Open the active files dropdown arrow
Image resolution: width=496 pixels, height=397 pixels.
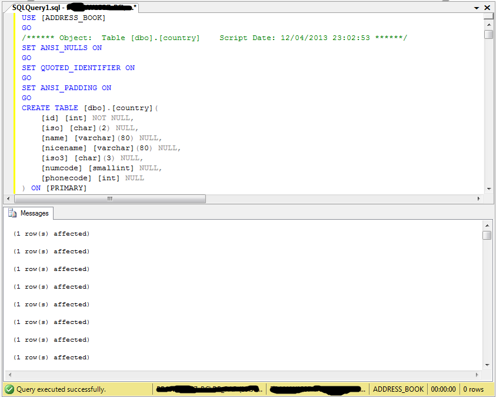click(477, 8)
